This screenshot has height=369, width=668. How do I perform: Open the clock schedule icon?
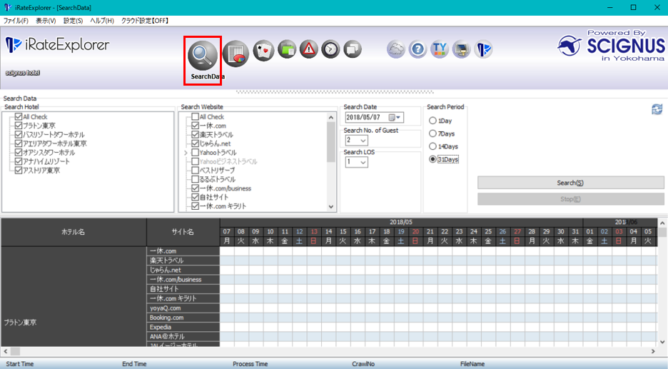coord(330,49)
